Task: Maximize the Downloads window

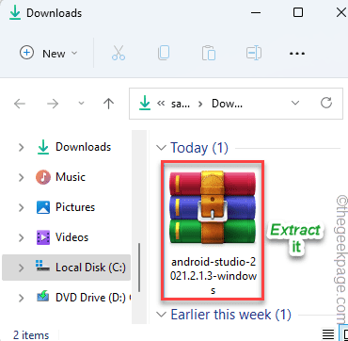Action: (x=298, y=12)
